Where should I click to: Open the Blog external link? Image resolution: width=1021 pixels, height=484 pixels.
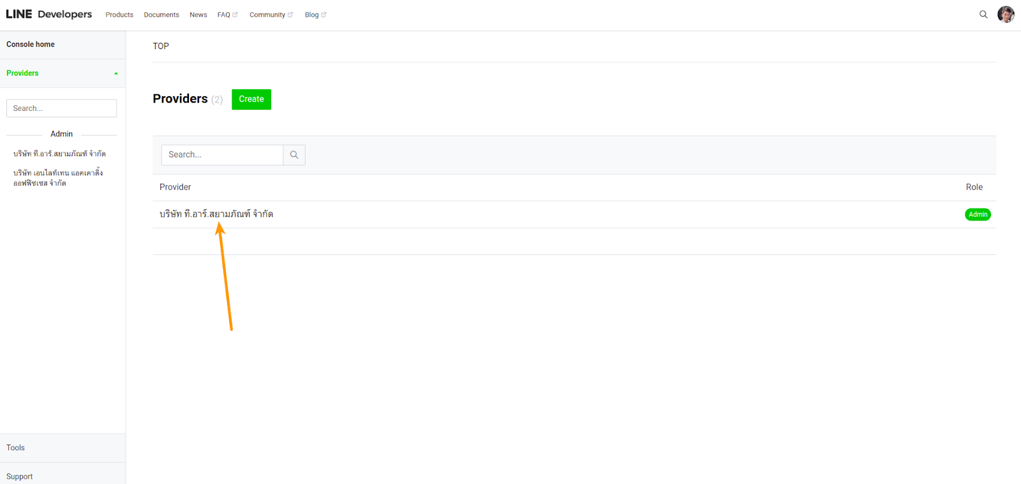point(315,15)
